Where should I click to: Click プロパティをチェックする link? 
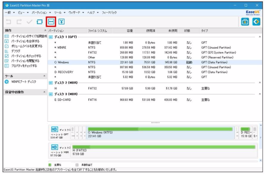click(24, 66)
